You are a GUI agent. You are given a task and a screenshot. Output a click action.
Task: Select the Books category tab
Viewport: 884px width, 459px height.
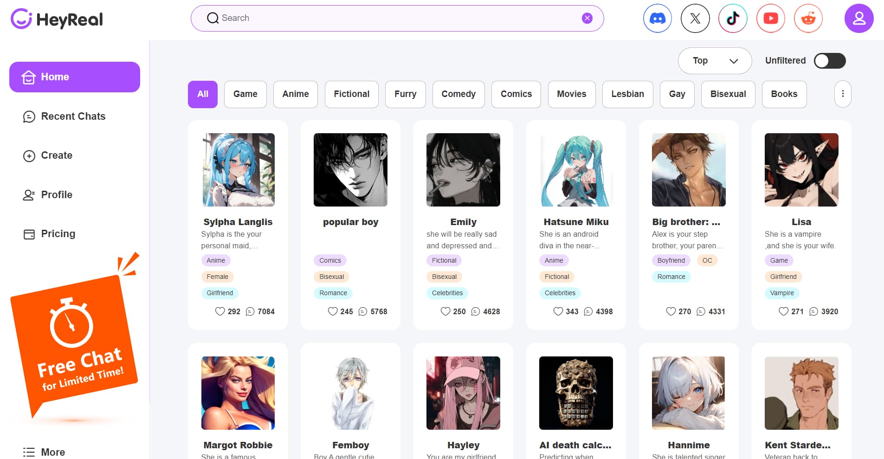(784, 94)
